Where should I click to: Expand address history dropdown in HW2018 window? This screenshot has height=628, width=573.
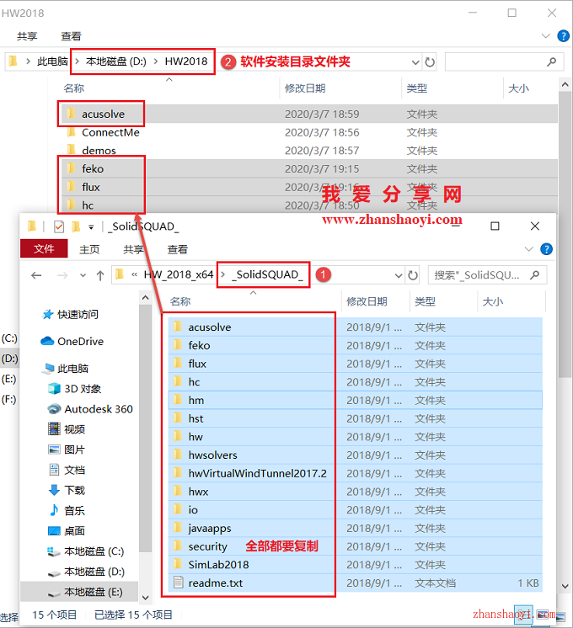(x=415, y=62)
